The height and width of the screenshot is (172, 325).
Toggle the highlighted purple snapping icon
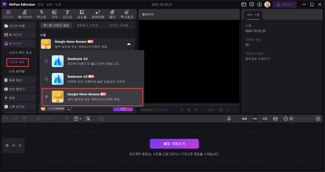[x=255, y=119]
